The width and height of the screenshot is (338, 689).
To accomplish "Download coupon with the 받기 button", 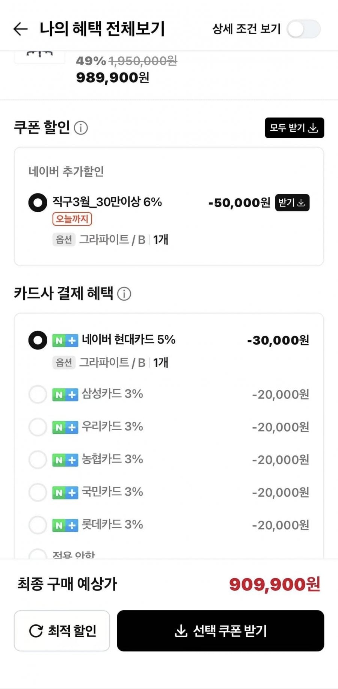I will (x=292, y=203).
